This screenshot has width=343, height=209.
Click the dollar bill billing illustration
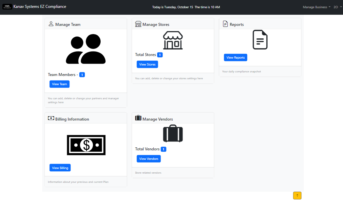tap(86, 145)
